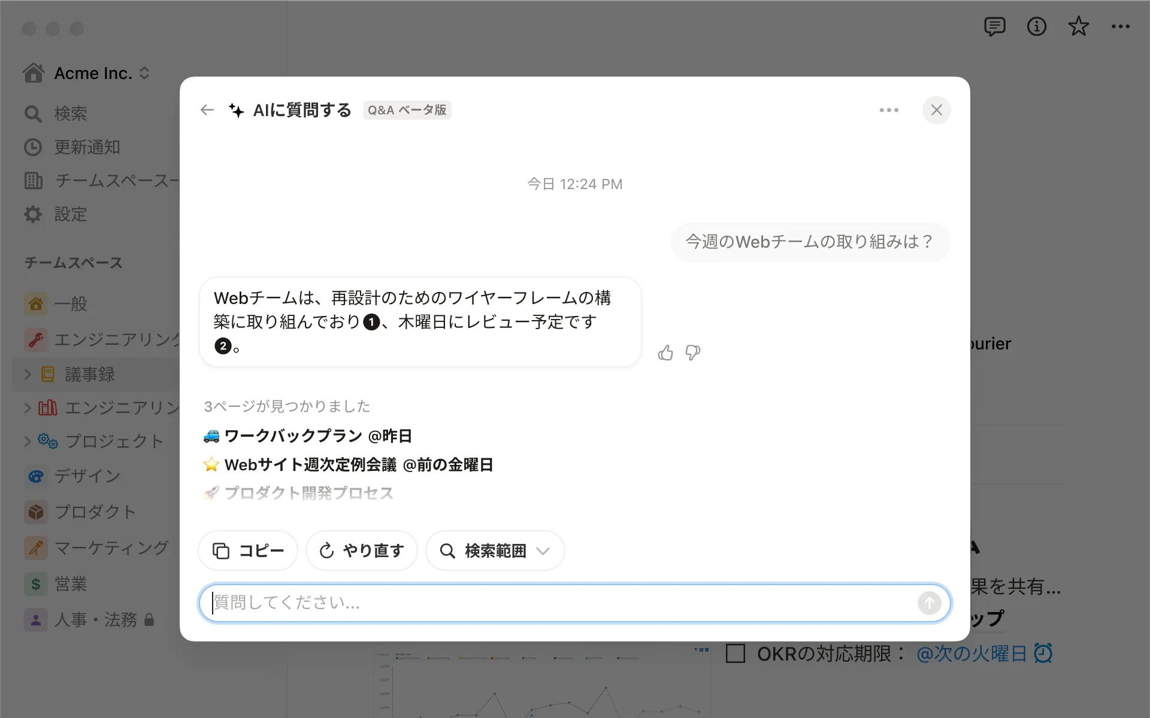Open 検索 in the sidebar
This screenshot has width=1150, height=718.
point(70,114)
